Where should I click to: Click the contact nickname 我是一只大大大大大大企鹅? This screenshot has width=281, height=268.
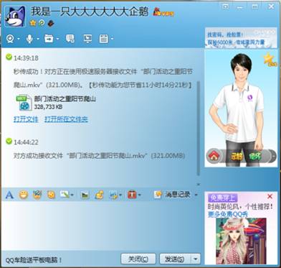click(x=90, y=11)
